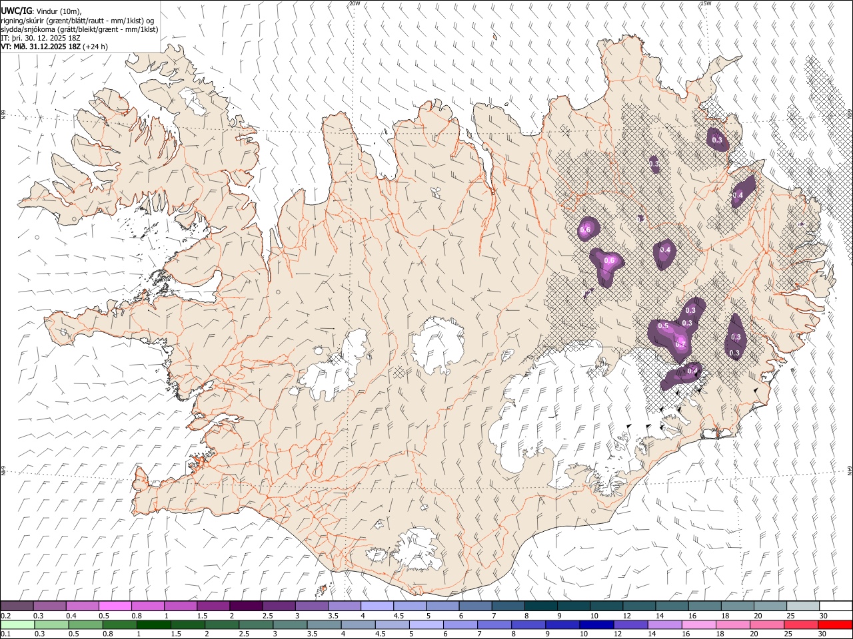Click the '30' label on the lower scale

coord(823,634)
